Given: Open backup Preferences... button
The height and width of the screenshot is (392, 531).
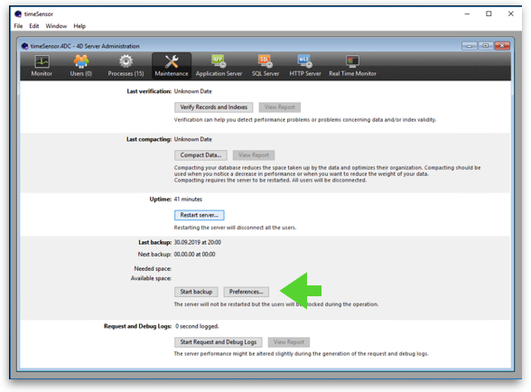Looking at the screenshot, I should pos(247,292).
